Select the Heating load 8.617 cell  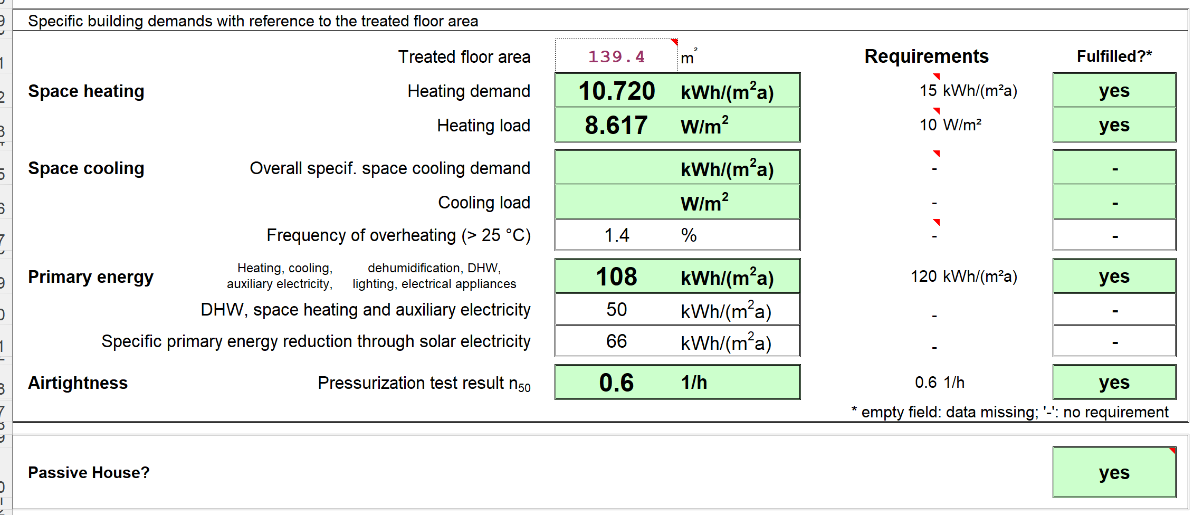677,125
